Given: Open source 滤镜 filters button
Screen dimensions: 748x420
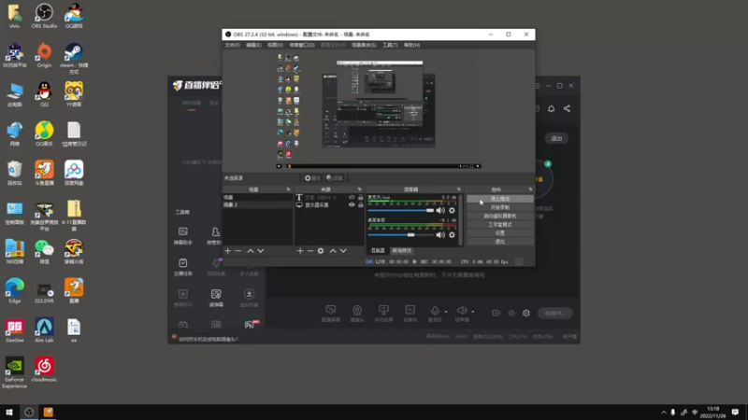Looking at the screenshot, I should [x=335, y=178].
